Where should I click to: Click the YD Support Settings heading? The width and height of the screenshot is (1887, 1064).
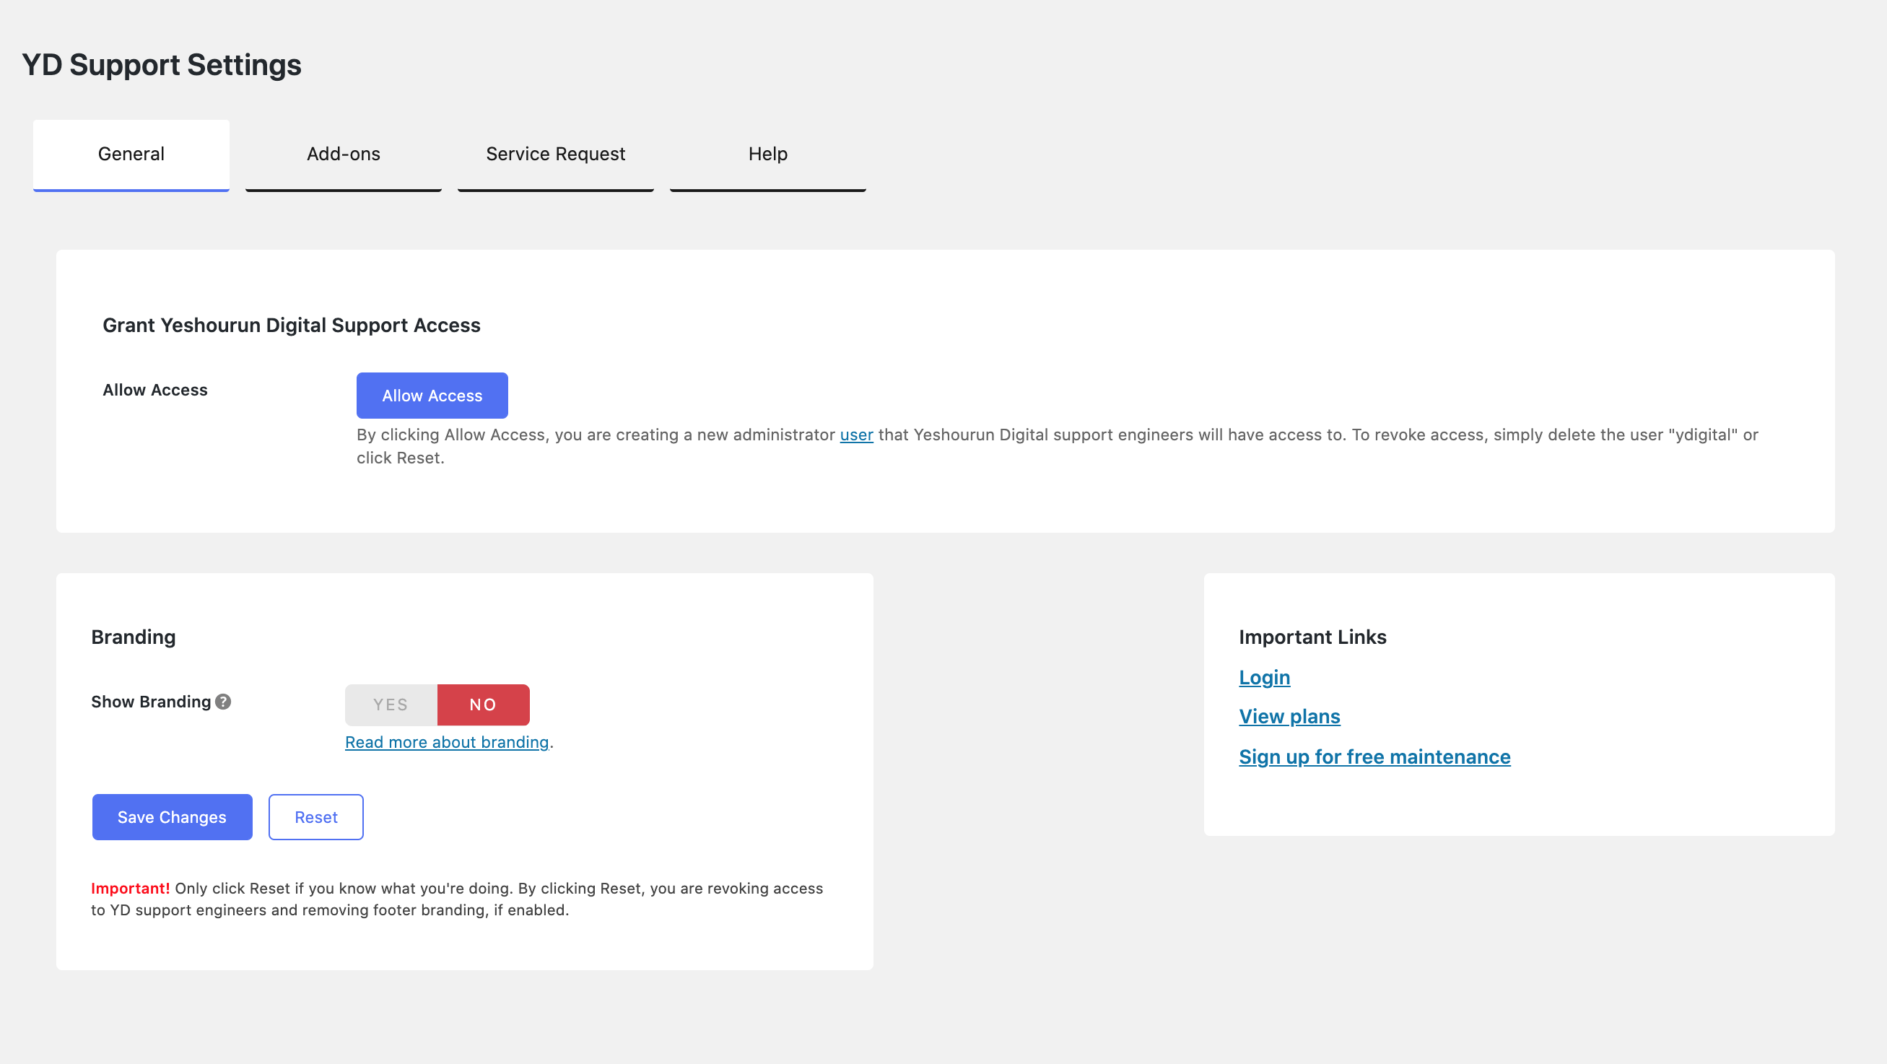click(x=161, y=64)
